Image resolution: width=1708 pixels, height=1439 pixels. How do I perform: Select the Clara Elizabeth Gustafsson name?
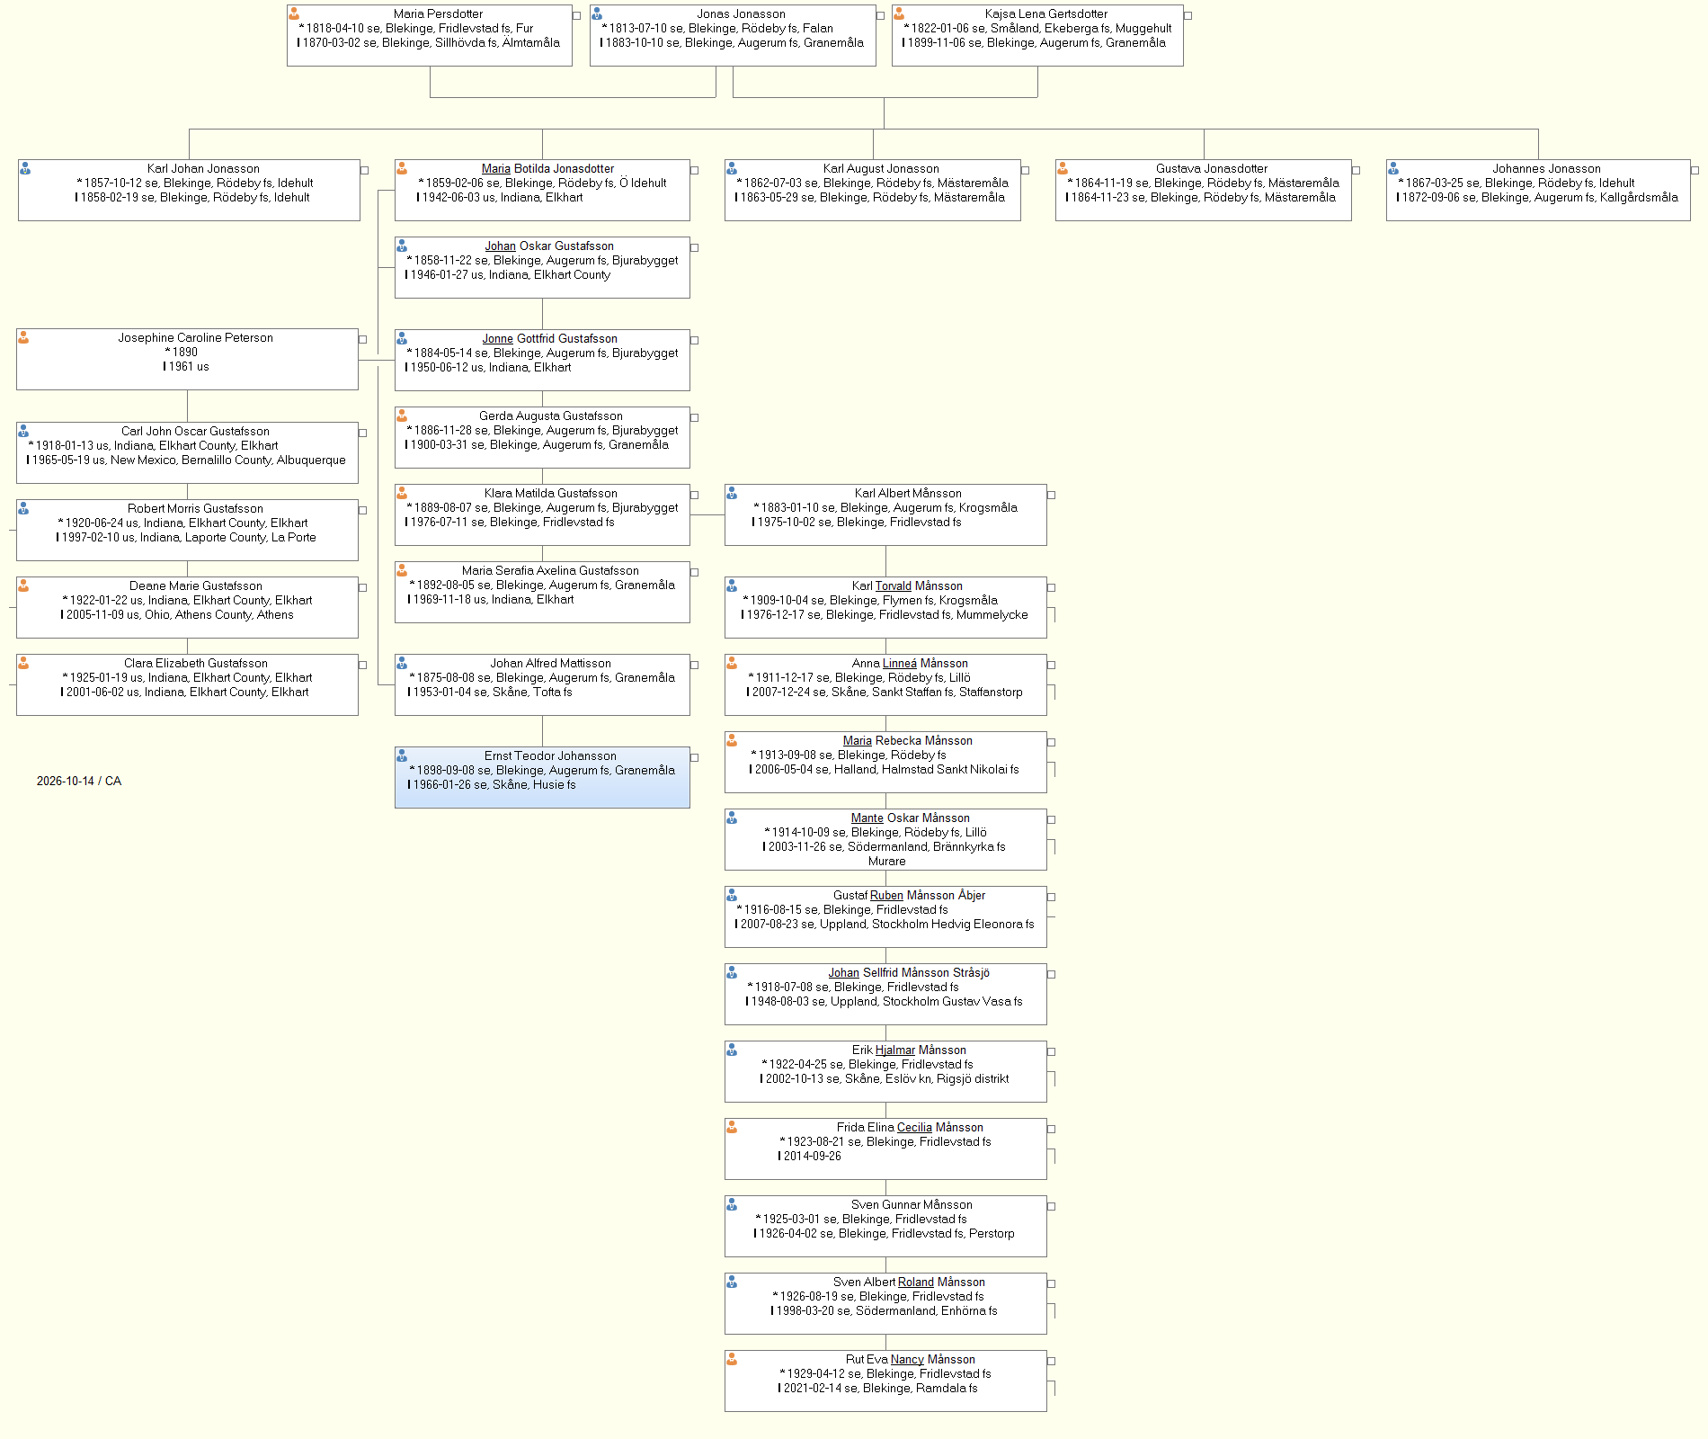(196, 664)
